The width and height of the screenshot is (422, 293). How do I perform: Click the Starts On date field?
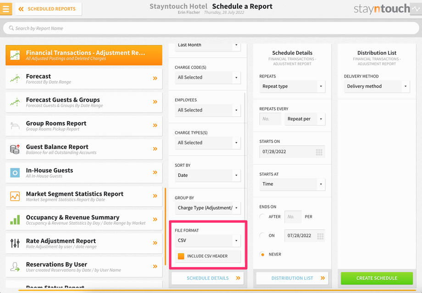(292, 152)
